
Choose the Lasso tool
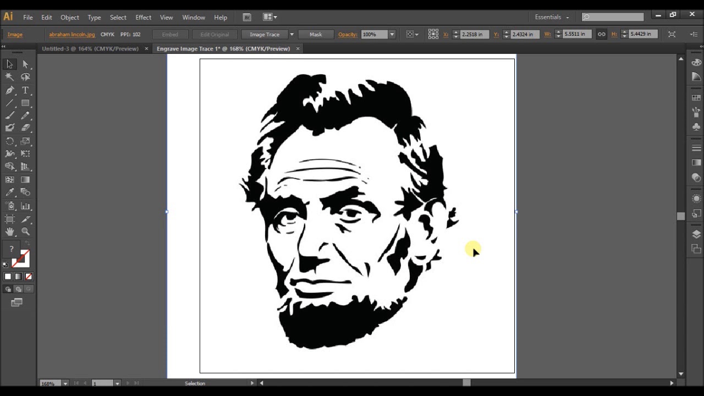[x=25, y=78]
